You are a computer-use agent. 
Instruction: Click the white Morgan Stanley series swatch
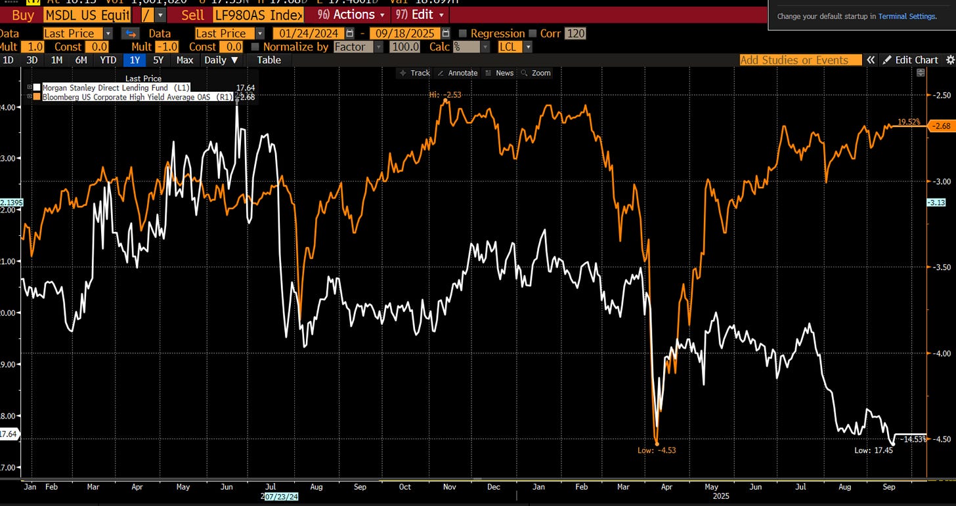[37, 87]
